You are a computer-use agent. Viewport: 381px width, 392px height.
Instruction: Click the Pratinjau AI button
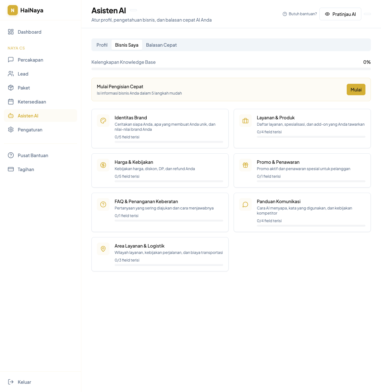340,14
